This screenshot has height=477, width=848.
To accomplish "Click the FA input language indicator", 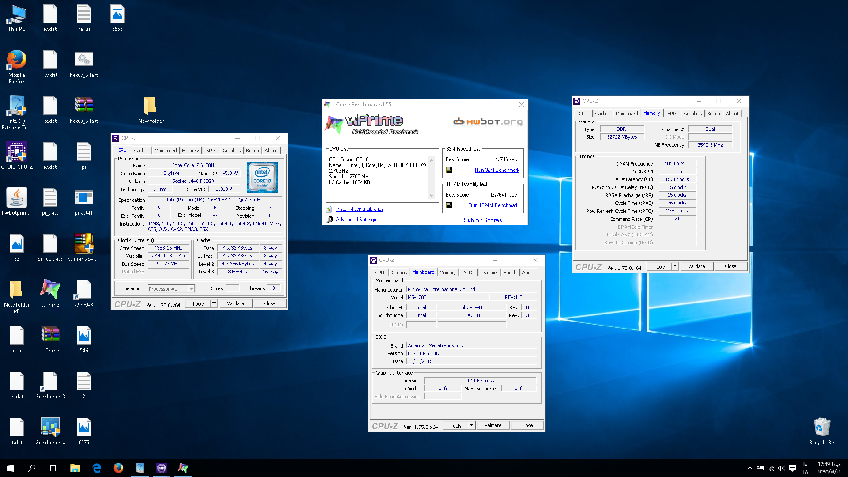I will click(805, 468).
